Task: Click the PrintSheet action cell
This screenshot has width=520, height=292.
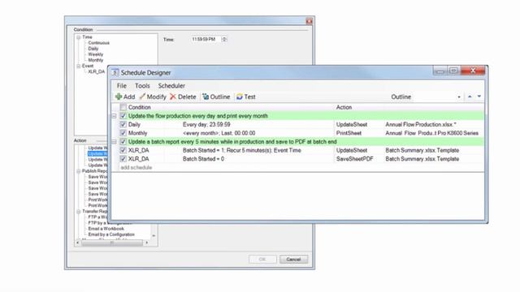Action: point(349,133)
